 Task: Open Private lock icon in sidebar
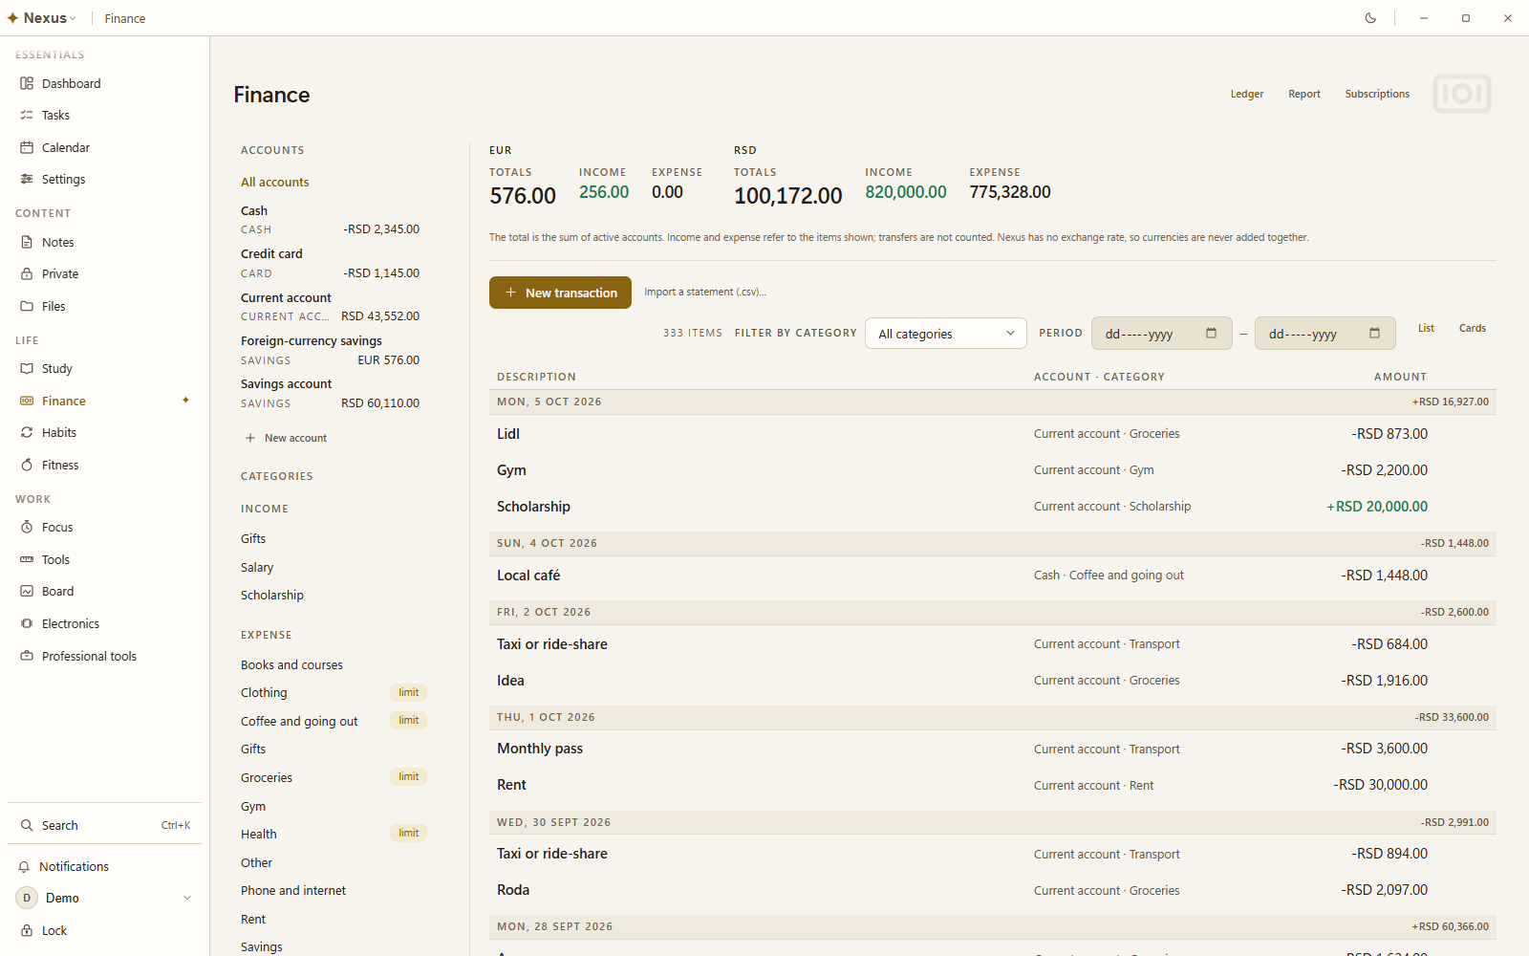tap(27, 273)
